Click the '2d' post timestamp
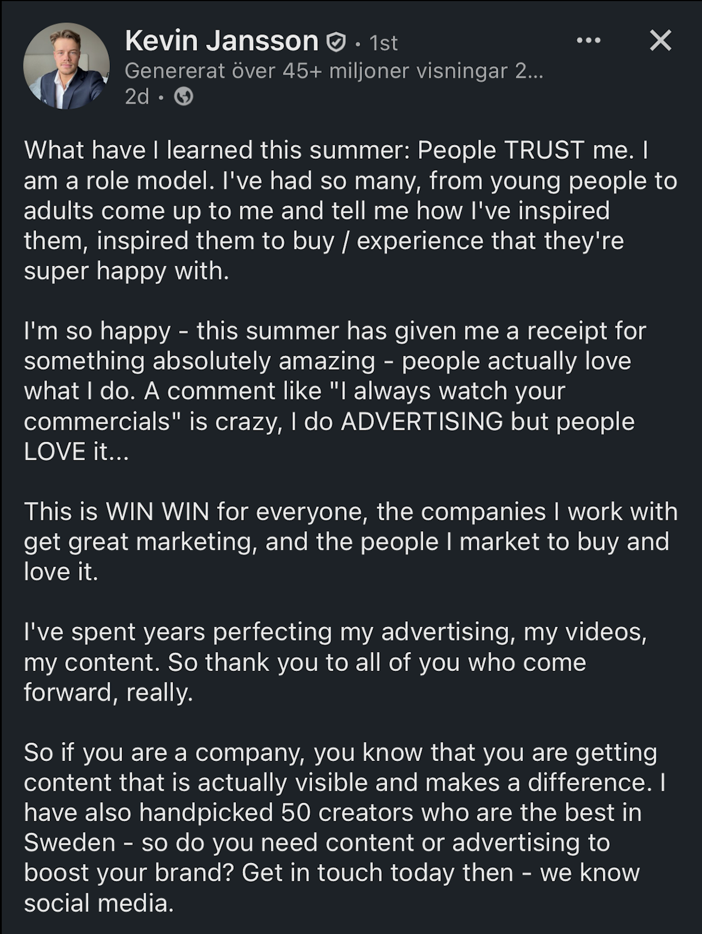 [x=137, y=97]
